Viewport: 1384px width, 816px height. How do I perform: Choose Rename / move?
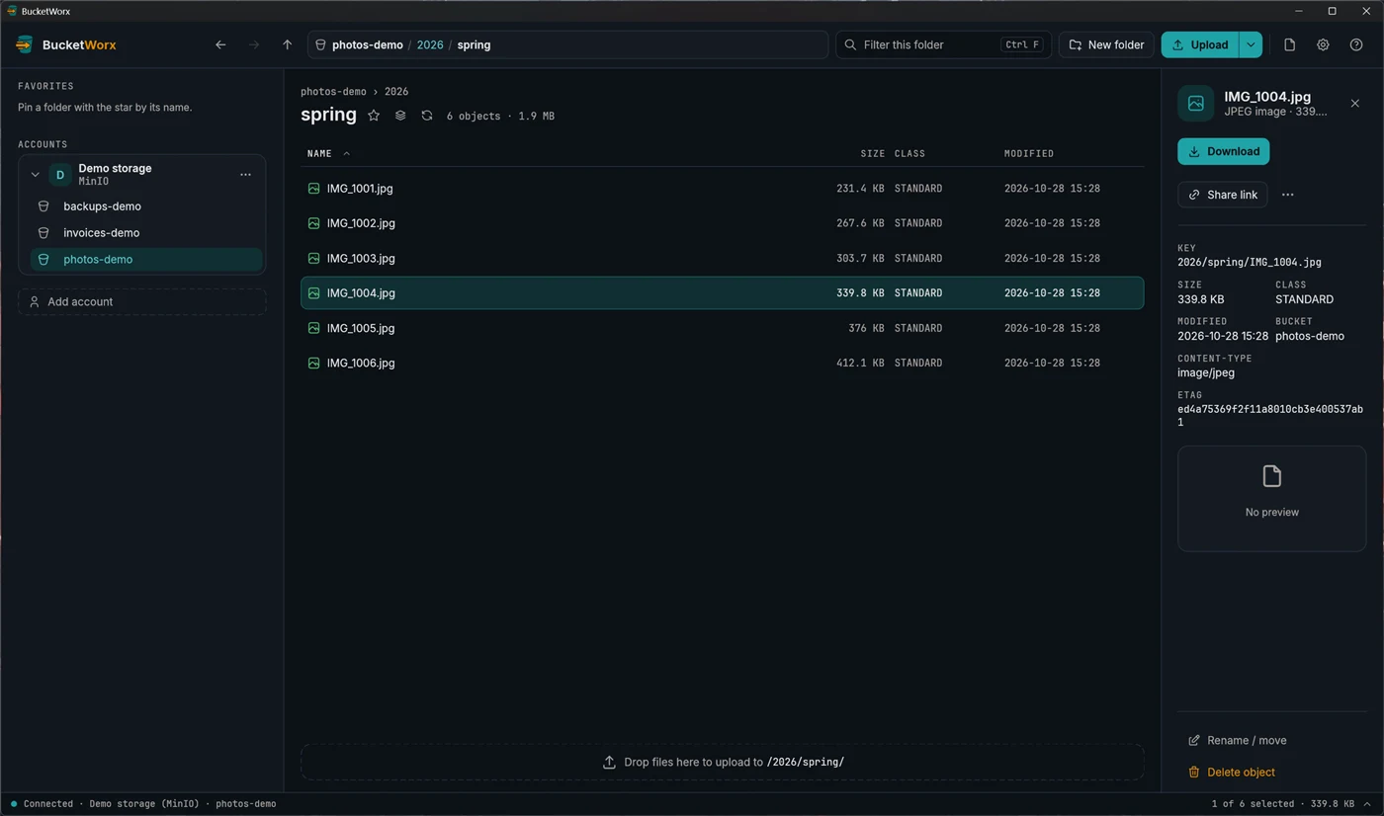(1237, 740)
